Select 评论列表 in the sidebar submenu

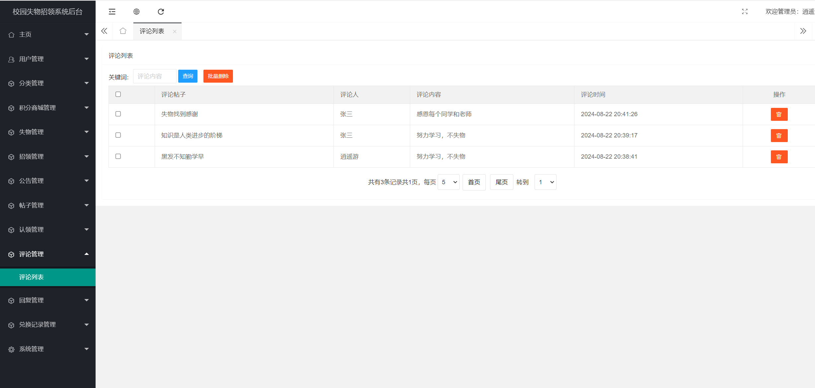pos(48,277)
